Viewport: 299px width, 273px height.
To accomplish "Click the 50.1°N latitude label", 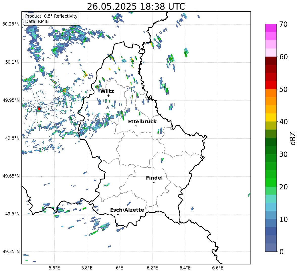I will point(12,62).
